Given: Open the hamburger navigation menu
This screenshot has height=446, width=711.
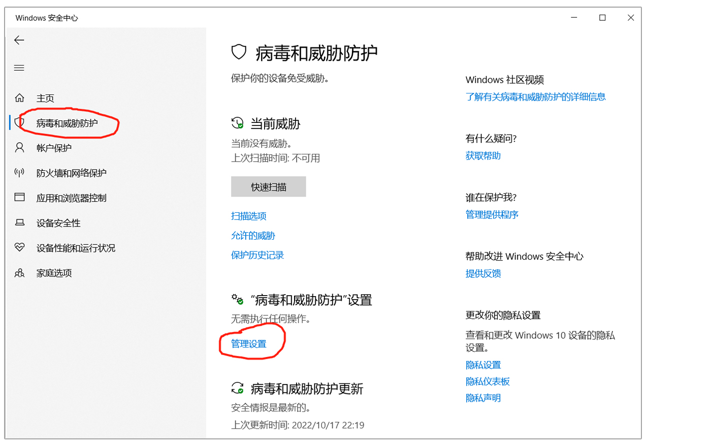Looking at the screenshot, I should (x=19, y=68).
